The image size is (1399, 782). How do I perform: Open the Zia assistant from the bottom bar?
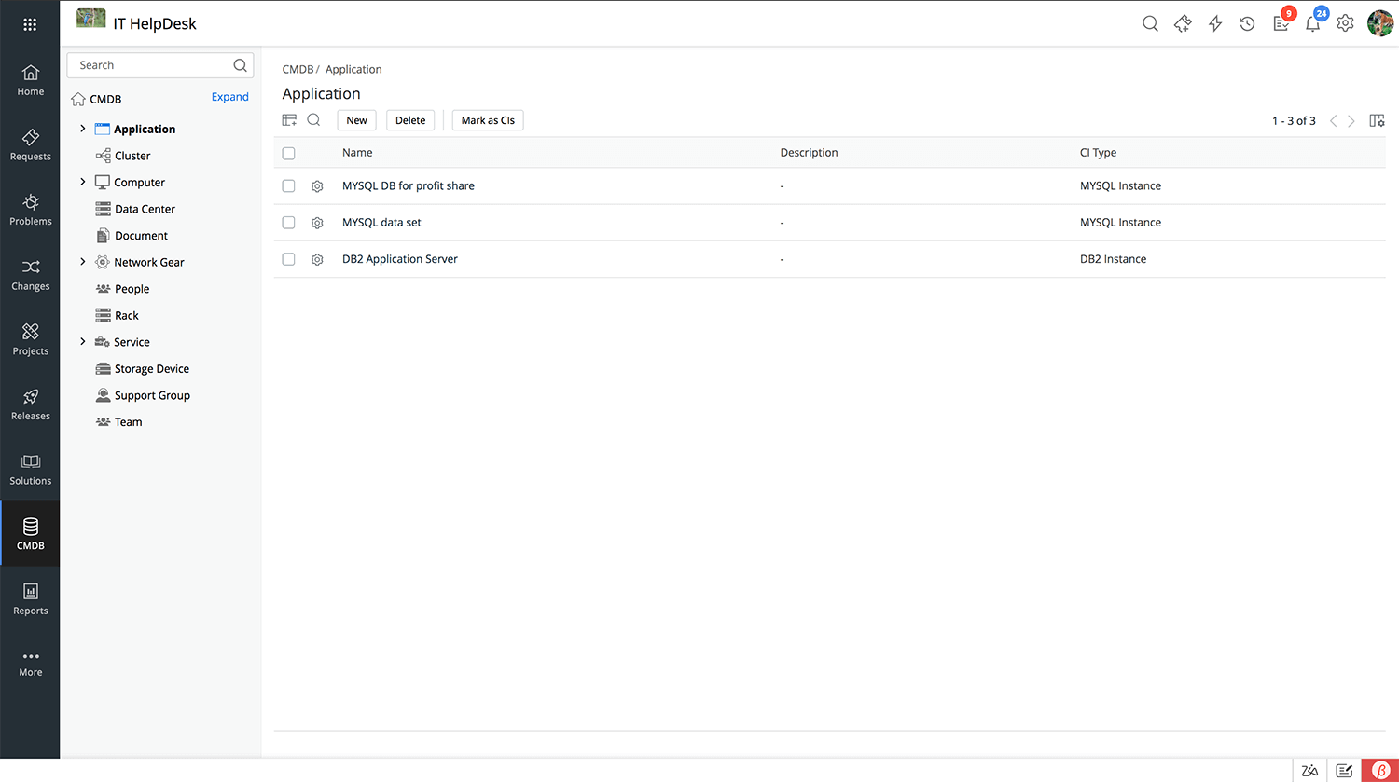[x=1309, y=771]
